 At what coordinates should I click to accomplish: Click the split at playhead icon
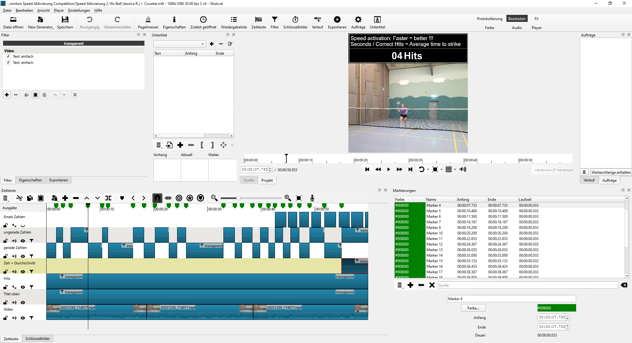(x=108, y=198)
